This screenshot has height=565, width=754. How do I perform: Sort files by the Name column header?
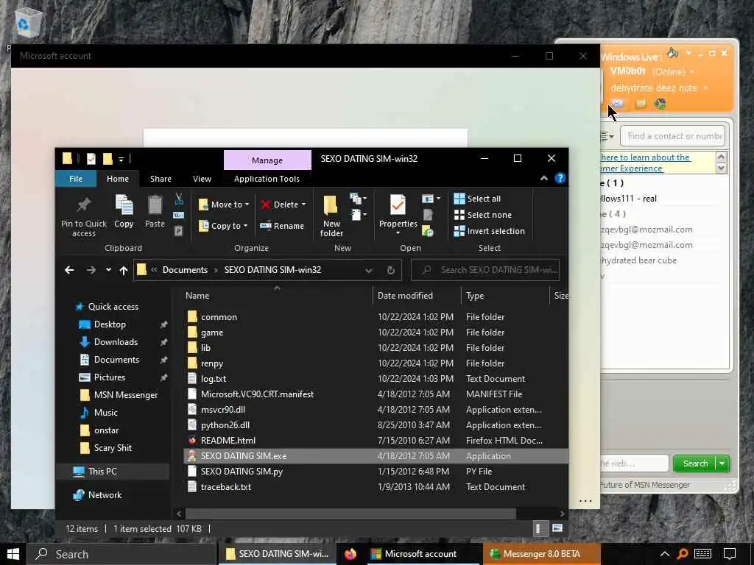point(277,296)
